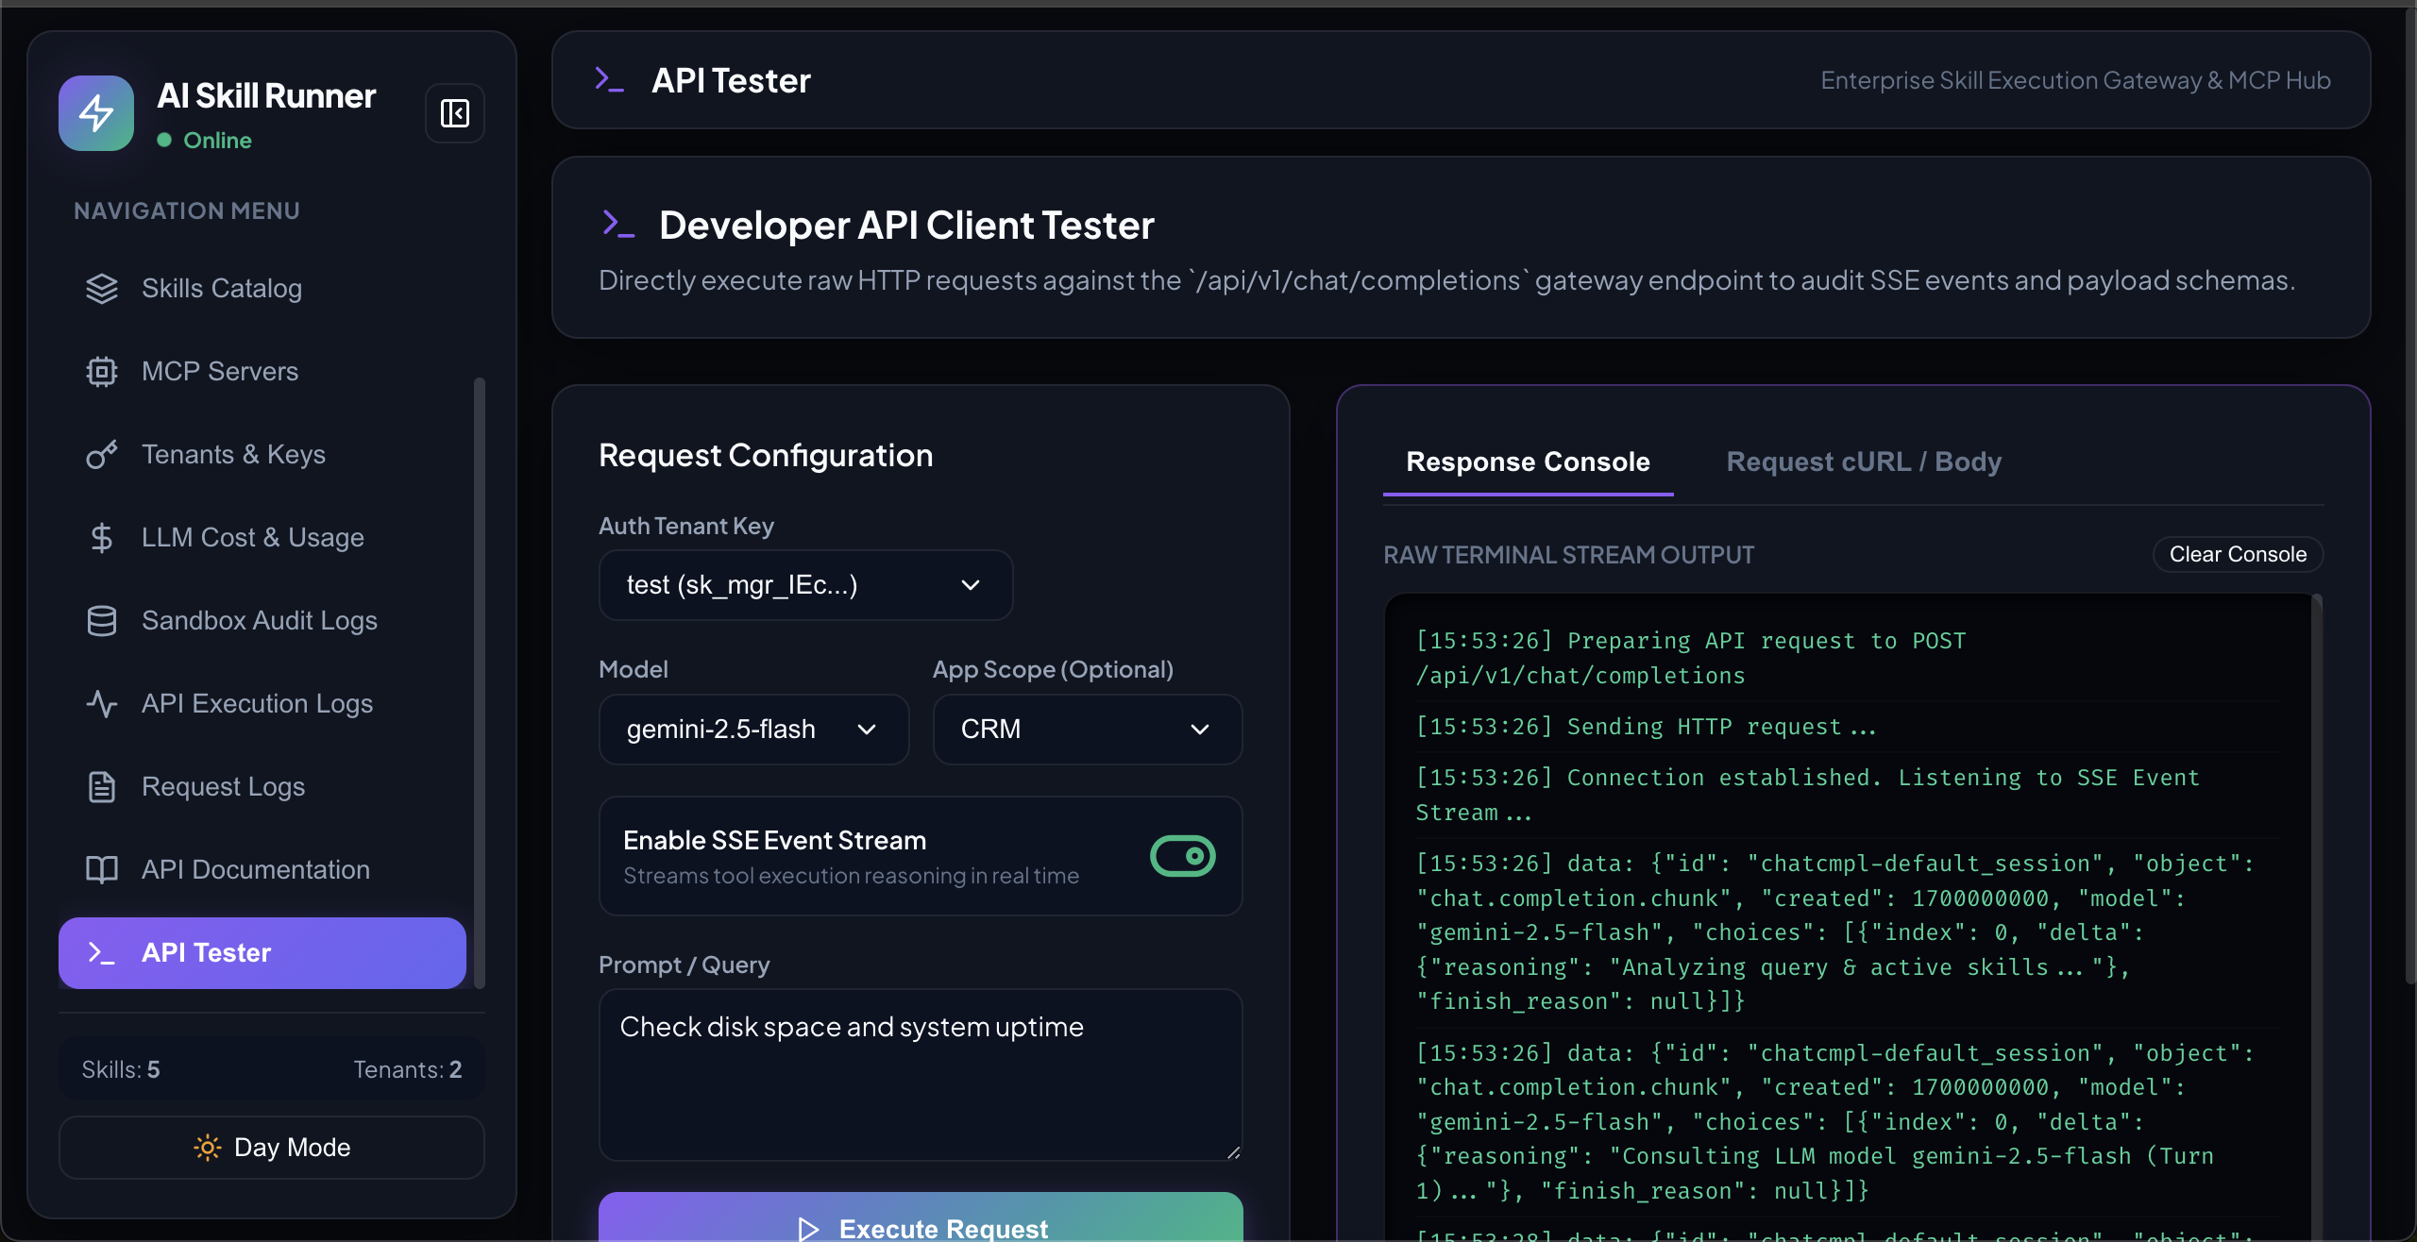
Task: Click "Sending HTTP request..." console line
Action: point(1646,727)
